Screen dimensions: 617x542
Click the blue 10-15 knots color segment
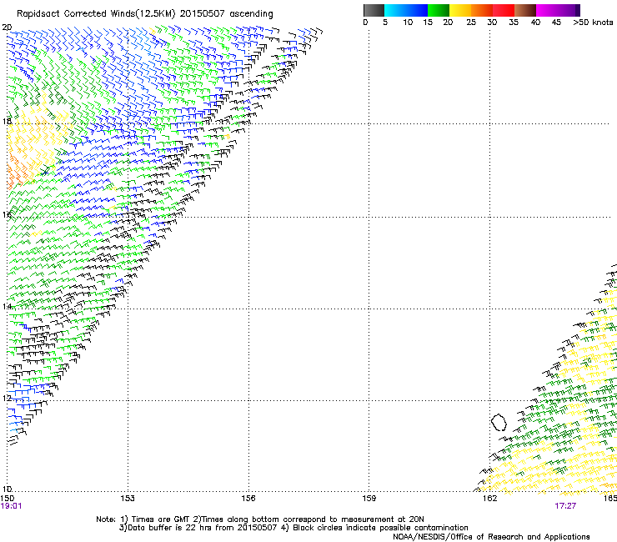pyautogui.click(x=417, y=10)
